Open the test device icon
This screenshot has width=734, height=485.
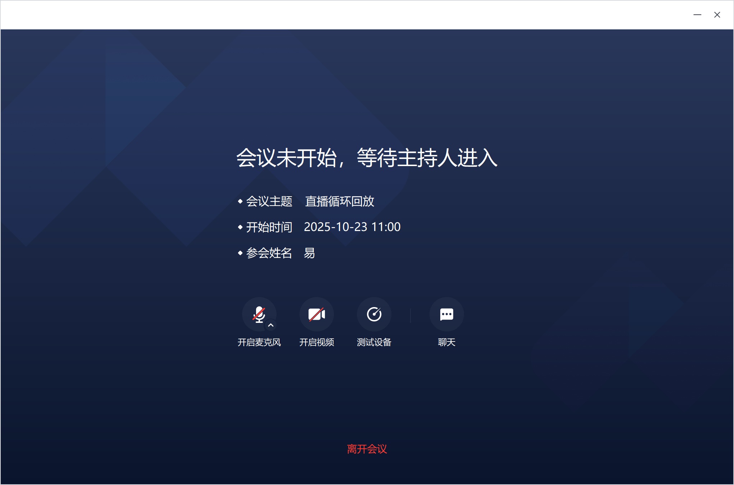(374, 314)
